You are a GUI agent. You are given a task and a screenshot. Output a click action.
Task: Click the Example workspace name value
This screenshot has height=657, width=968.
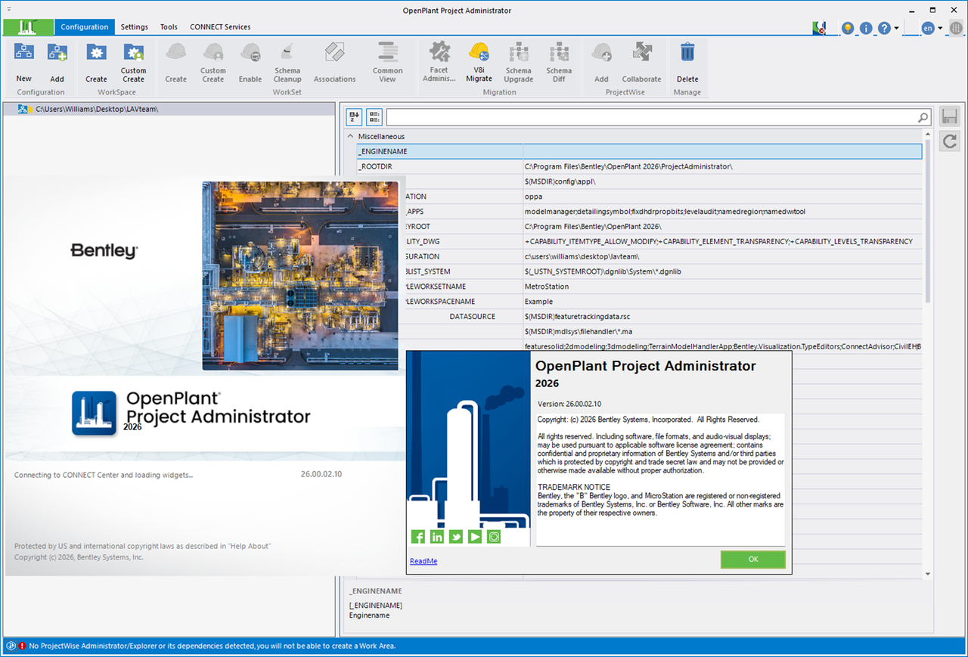pyautogui.click(x=722, y=302)
